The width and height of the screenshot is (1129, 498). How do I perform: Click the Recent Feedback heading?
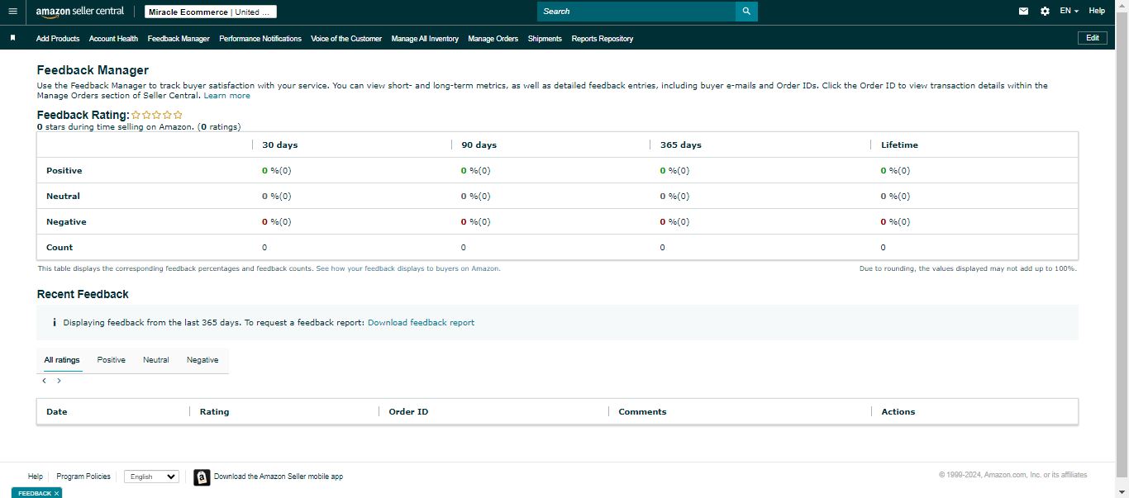[83, 294]
